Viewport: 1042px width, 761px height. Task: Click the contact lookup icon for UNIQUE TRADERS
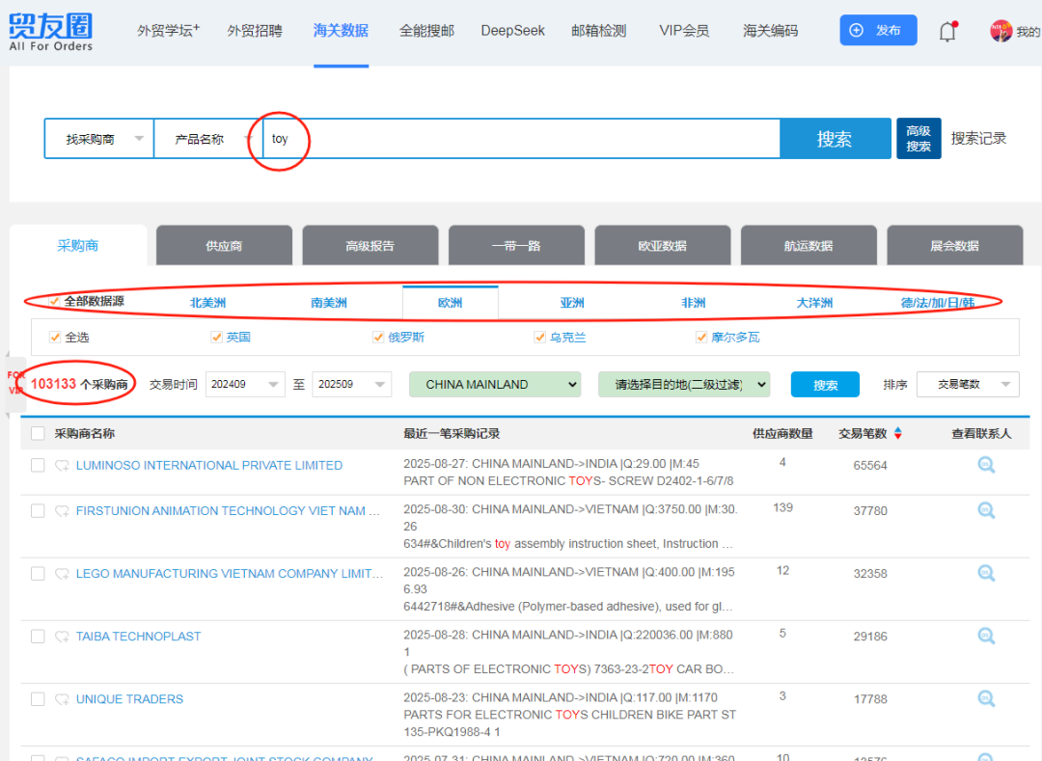point(985,698)
